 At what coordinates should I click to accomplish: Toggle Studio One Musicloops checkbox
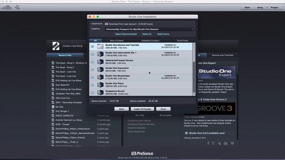(93, 77)
